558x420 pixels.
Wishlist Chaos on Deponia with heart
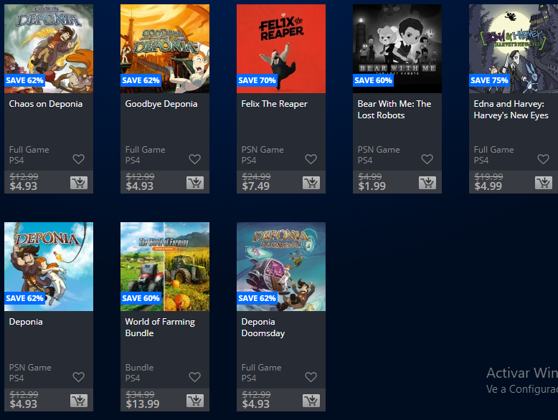[79, 159]
